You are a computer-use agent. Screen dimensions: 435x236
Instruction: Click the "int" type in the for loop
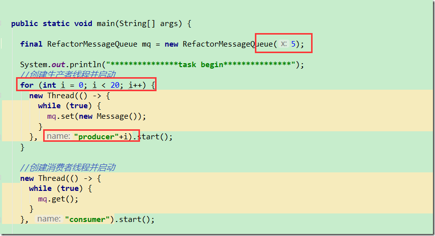click(49, 85)
